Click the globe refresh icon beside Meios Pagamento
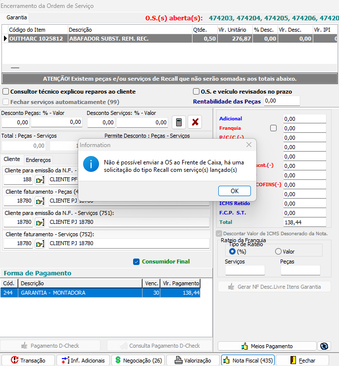This screenshot has width=339, height=366. click(x=324, y=346)
